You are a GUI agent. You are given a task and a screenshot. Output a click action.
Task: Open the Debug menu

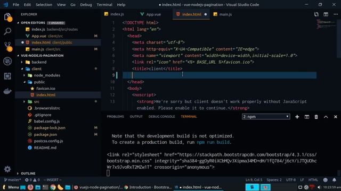click(86, 5)
